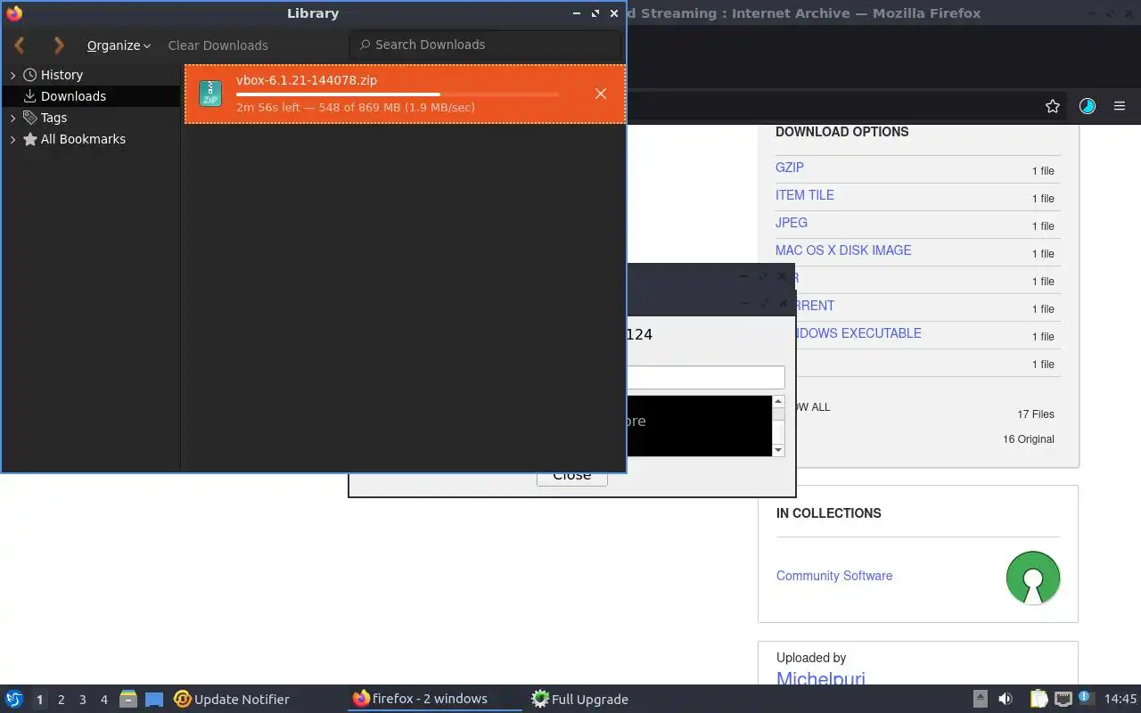Bookmark page with star icon in Firefox
This screenshot has width=1141, height=713.
(x=1053, y=106)
